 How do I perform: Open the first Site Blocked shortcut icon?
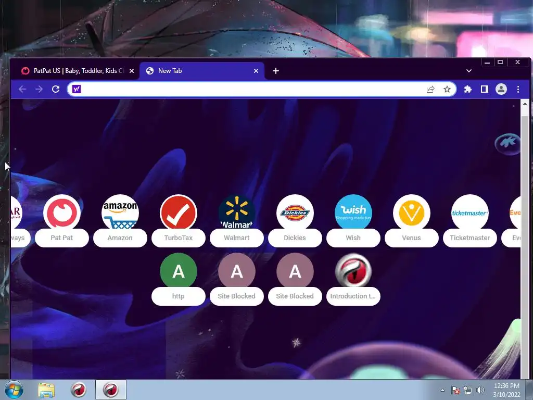(x=237, y=271)
